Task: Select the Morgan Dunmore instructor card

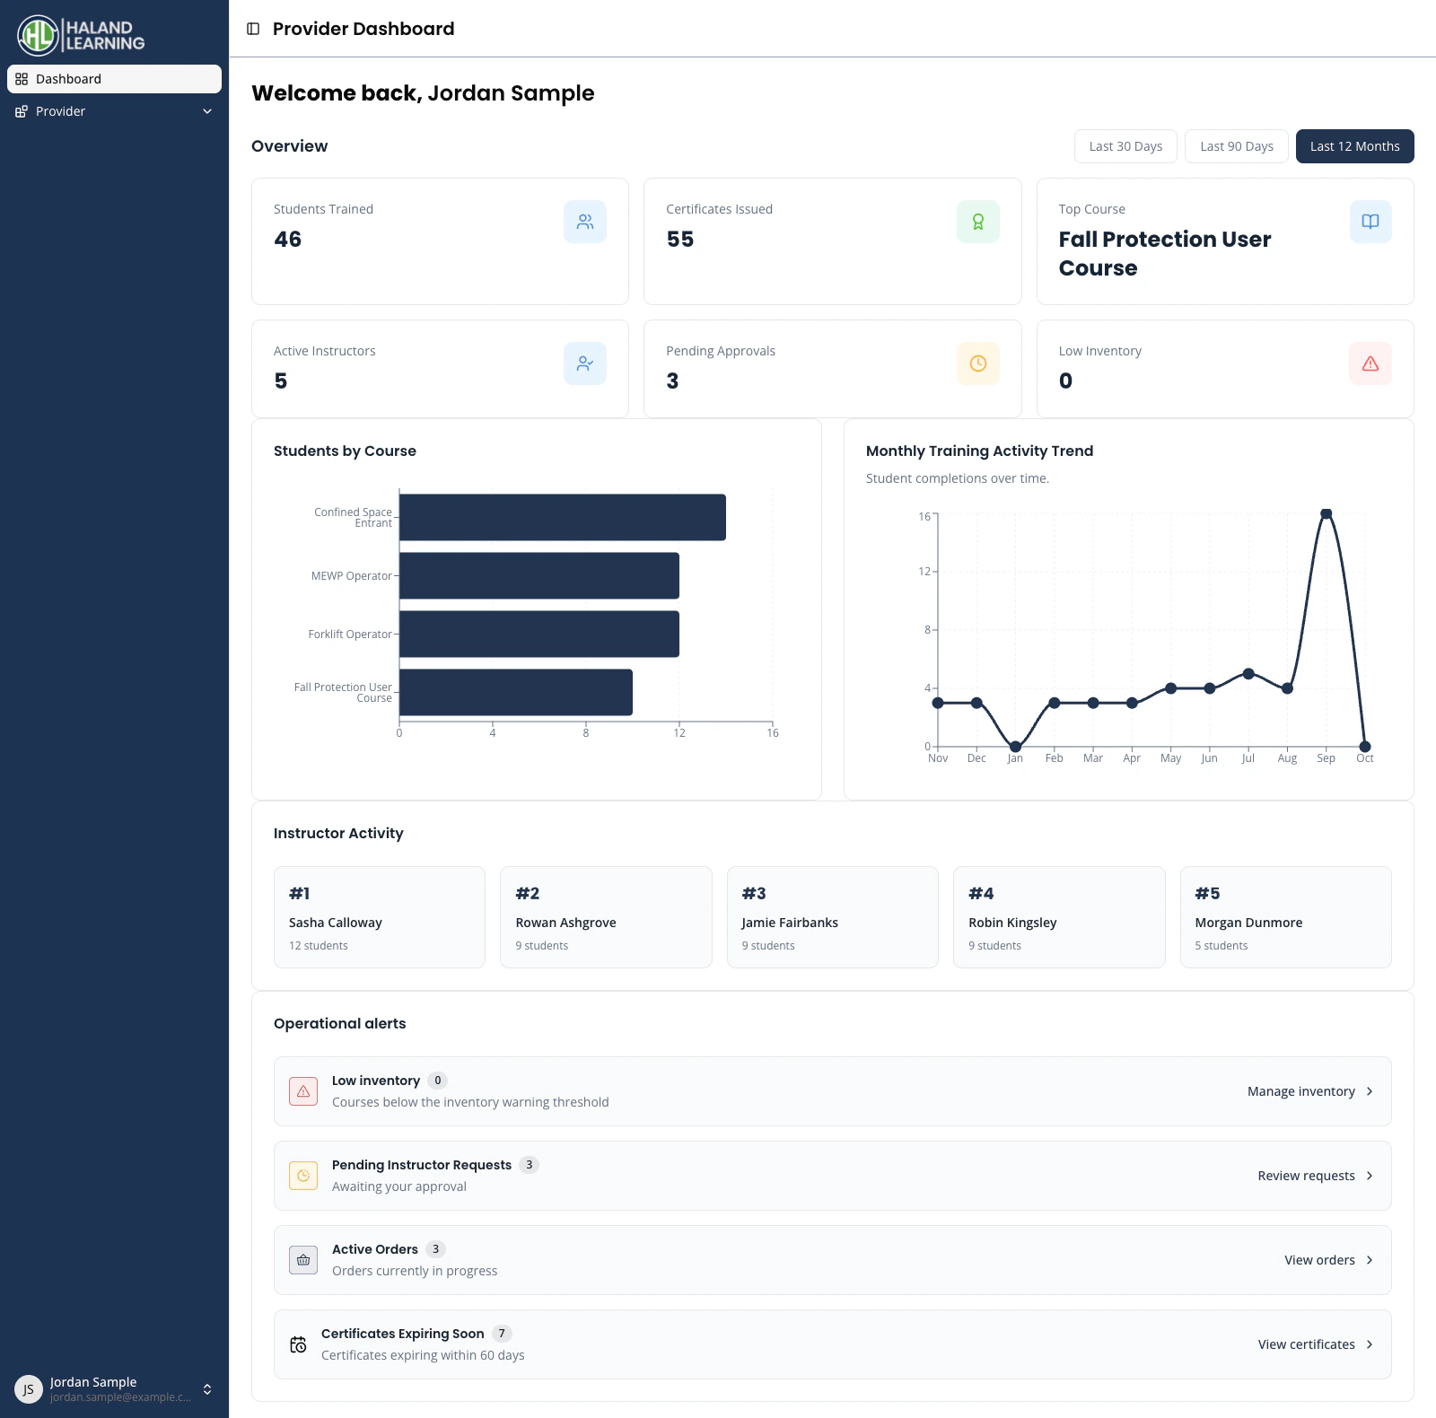Action: pos(1286,917)
